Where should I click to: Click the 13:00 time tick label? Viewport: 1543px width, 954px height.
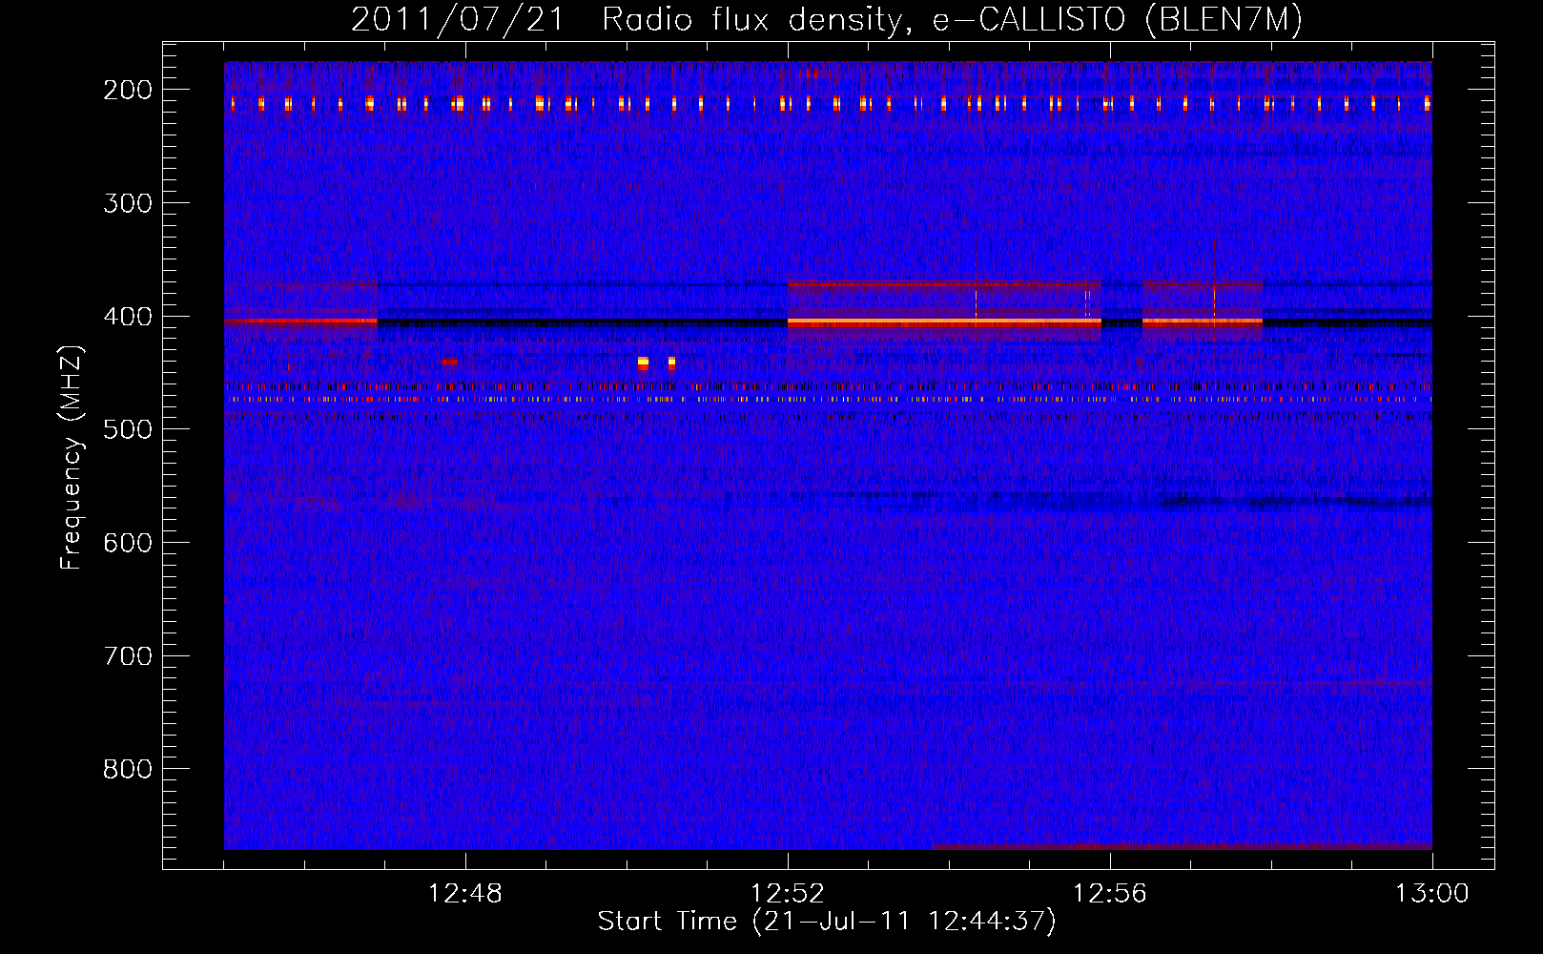1431,894
